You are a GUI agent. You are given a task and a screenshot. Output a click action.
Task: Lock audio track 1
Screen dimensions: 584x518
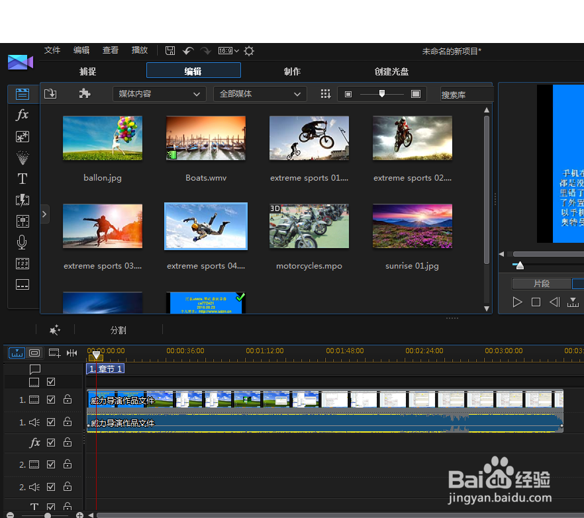68,421
